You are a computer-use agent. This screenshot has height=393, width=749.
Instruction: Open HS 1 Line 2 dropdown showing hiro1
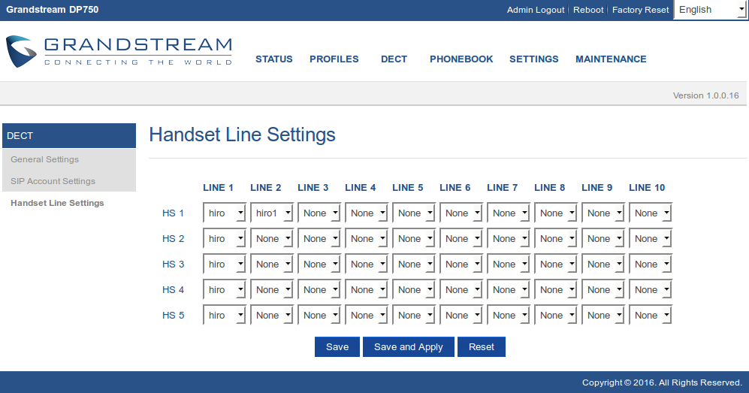click(272, 213)
